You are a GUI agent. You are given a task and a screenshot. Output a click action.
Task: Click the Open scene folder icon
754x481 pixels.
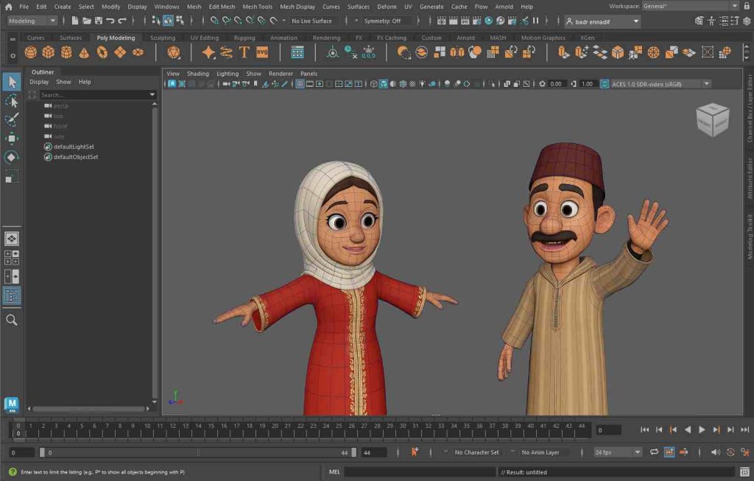(x=87, y=21)
